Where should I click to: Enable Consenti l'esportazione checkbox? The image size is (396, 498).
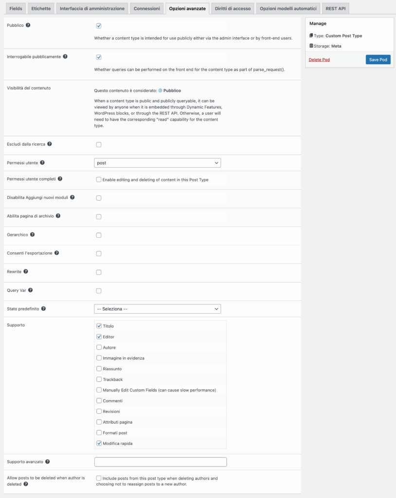[x=99, y=253]
